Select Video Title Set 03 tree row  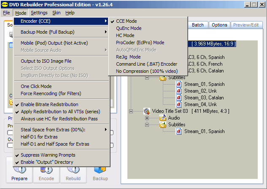point(191,111)
